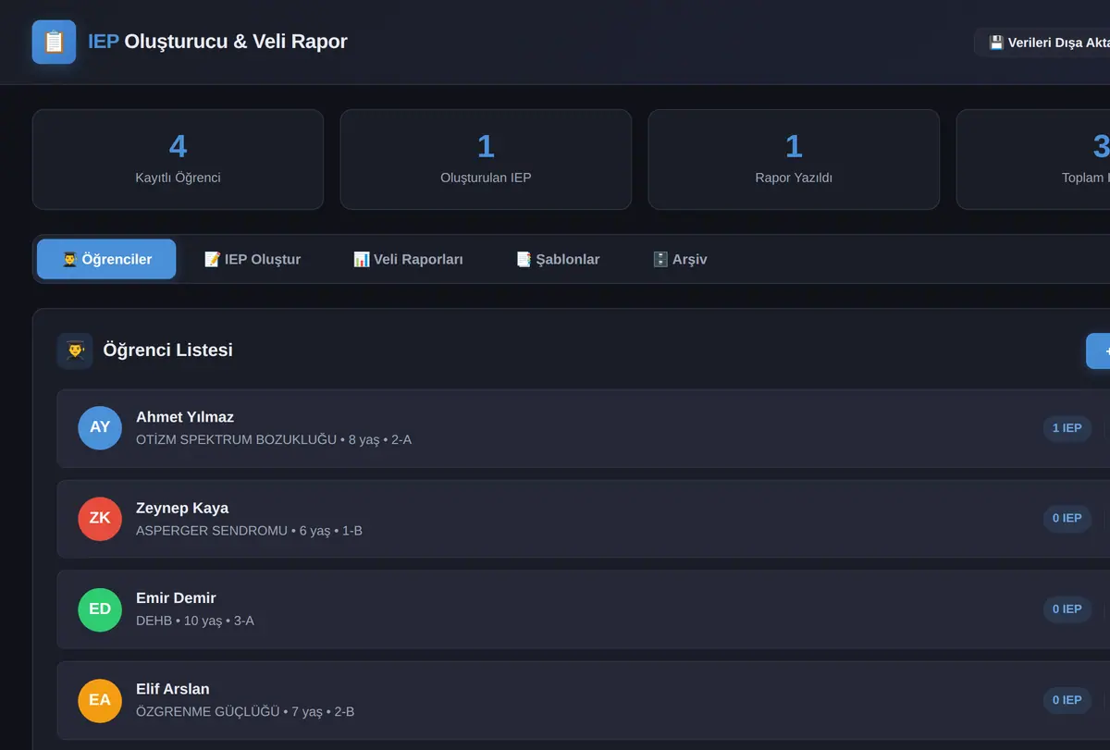Click the text ASPERGER SENDROMU • 6 yaş • 1-B
The image size is (1110, 750).
(249, 531)
